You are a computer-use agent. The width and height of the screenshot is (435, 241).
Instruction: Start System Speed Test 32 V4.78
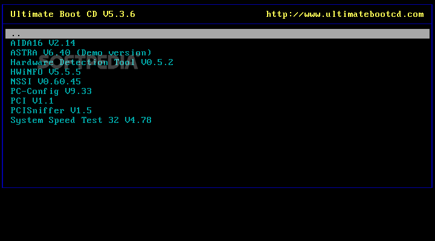[x=81, y=120]
